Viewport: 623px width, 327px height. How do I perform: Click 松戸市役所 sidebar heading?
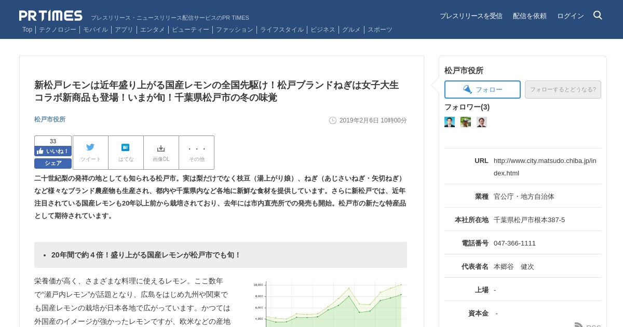pos(464,71)
